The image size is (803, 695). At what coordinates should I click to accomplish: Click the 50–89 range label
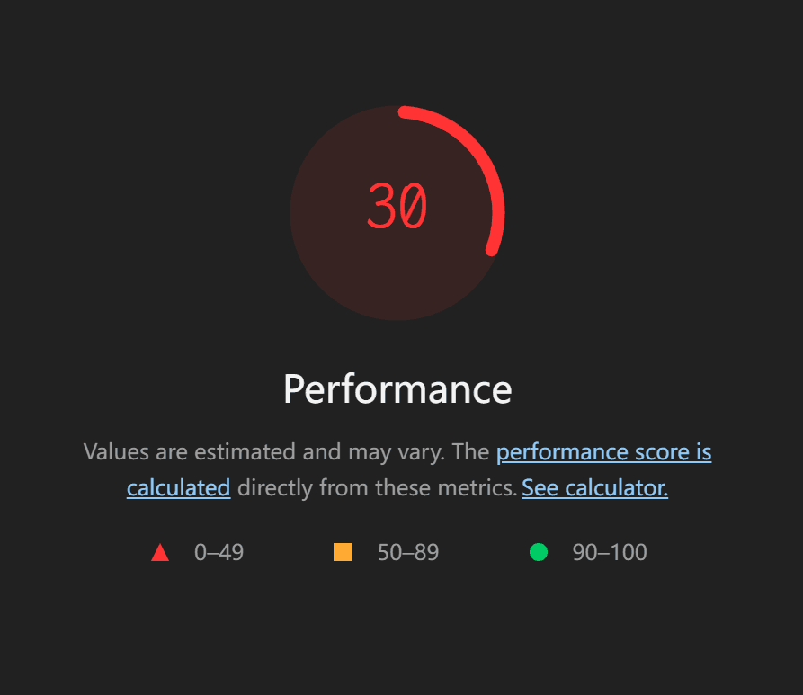pyautogui.click(x=411, y=552)
